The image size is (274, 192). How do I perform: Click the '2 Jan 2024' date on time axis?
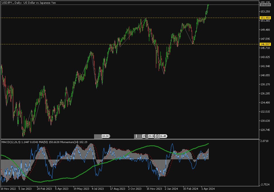click(171, 189)
